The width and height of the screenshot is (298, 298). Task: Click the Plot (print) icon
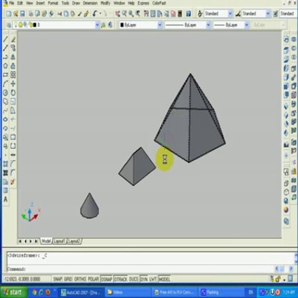[31, 14]
